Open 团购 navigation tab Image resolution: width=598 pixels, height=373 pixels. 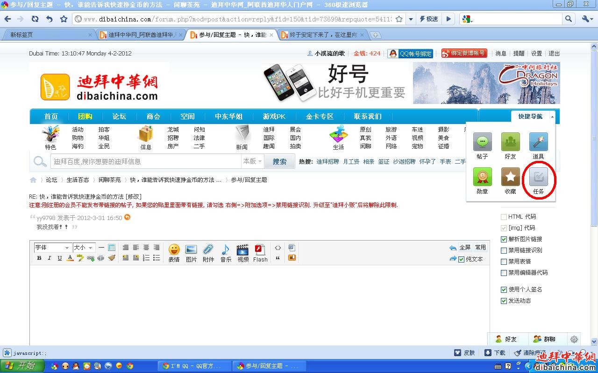[x=85, y=117]
